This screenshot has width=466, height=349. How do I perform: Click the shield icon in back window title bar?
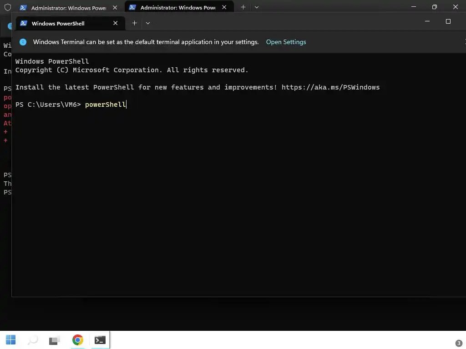click(8, 7)
